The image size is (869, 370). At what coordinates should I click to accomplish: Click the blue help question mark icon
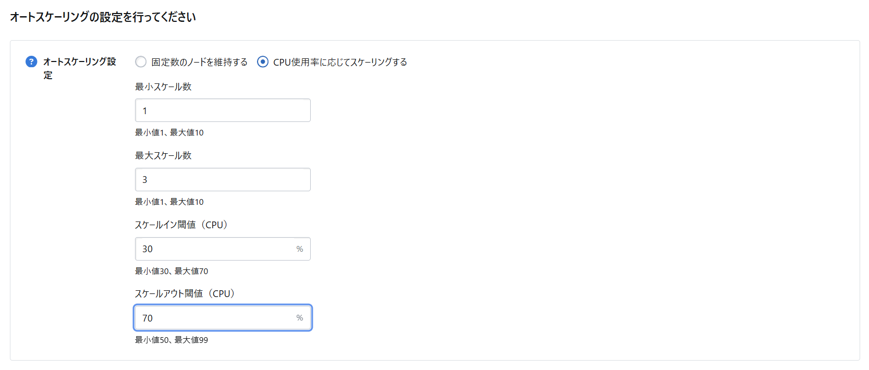coord(31,61)
